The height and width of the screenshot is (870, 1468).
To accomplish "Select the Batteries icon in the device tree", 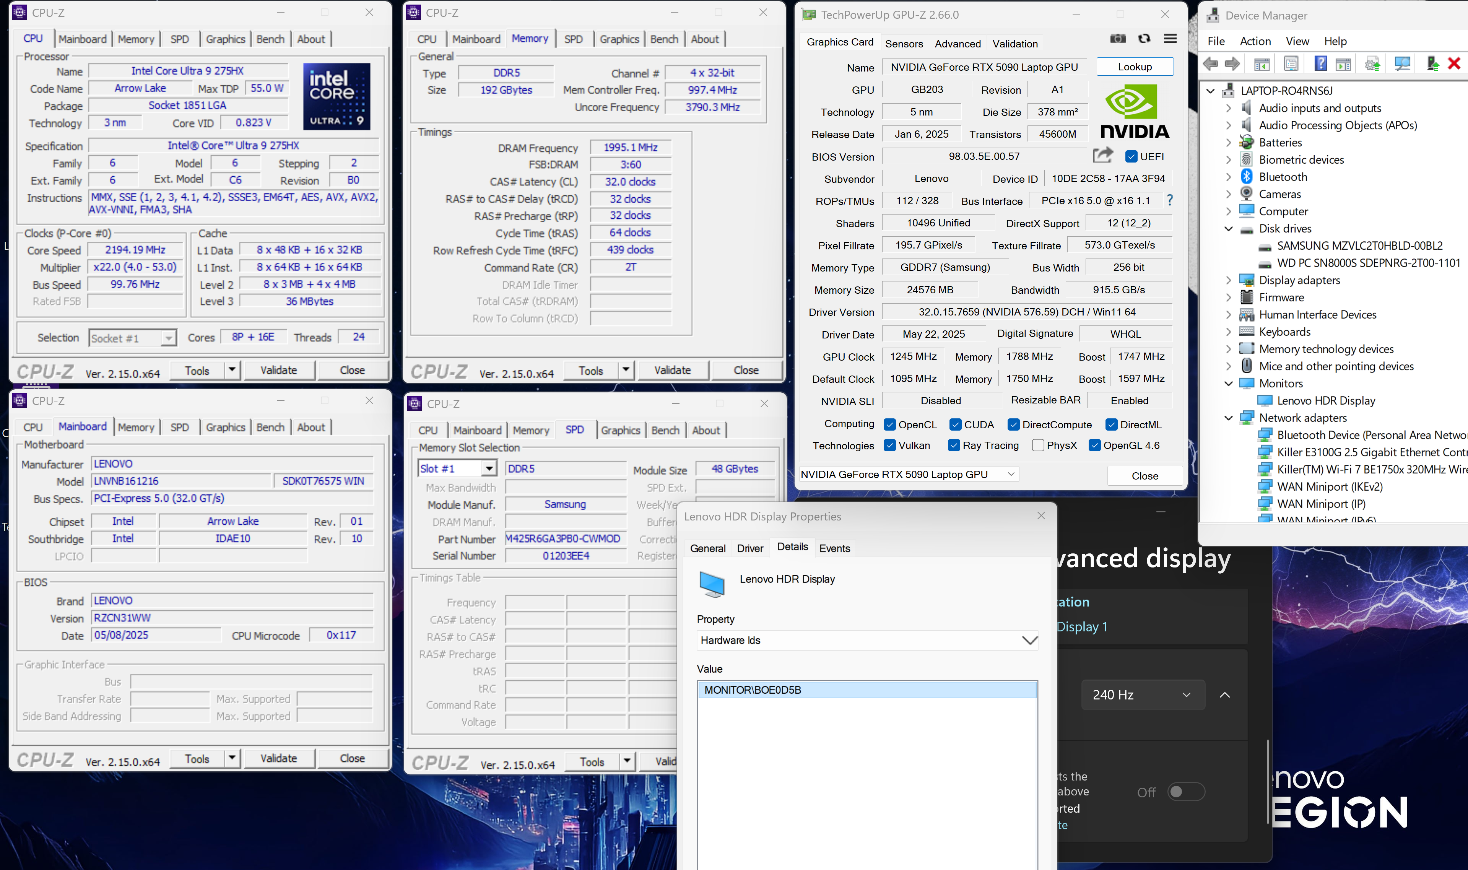I will coord(1247,143).
